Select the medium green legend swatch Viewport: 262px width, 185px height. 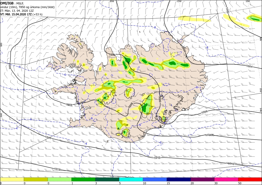pyautogui.click(x=83, y=179)
